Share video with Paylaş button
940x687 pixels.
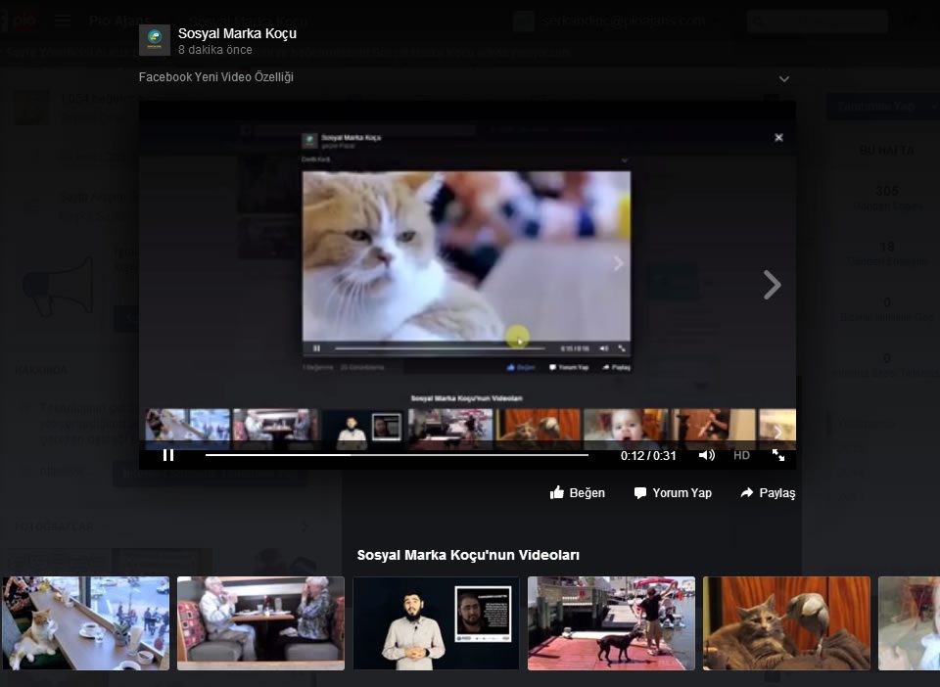[x=768, y=492]
